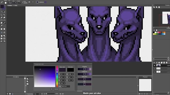Select the rectangular selection tool
Viewport: 170px width, 95px height.
(2, 15)
